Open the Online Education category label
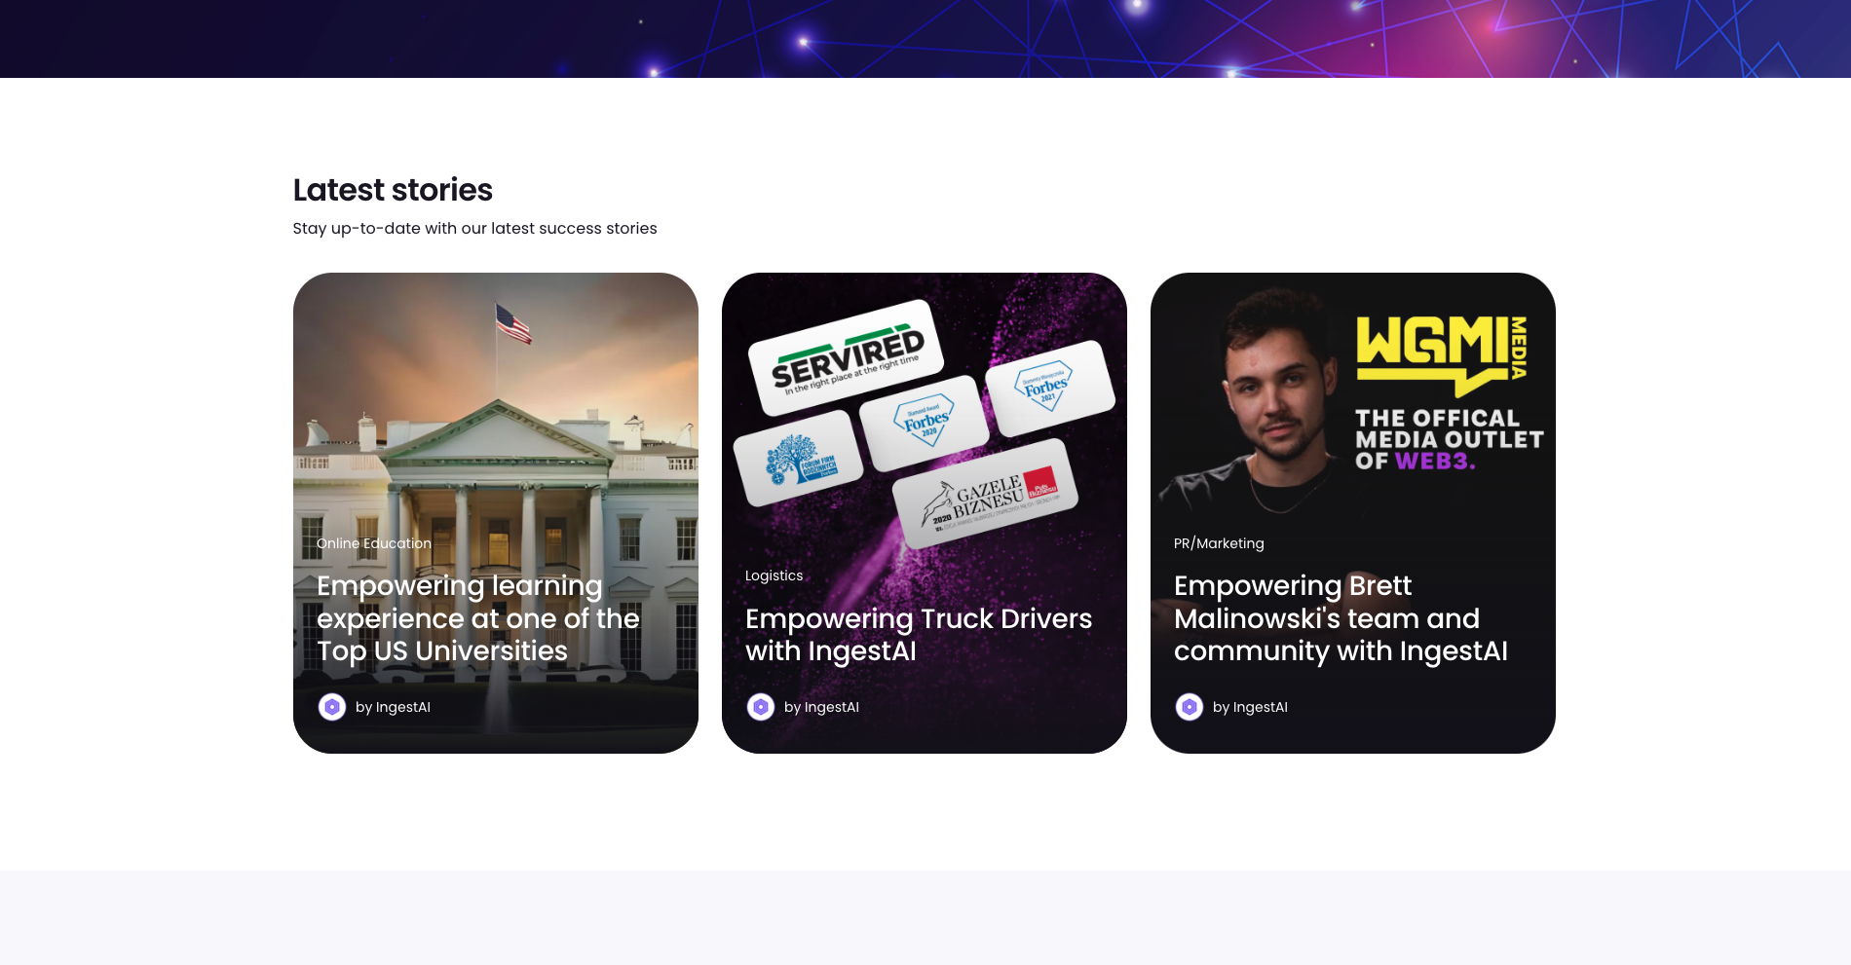This screenshot has width=1851, height=965. coord(374,543)
